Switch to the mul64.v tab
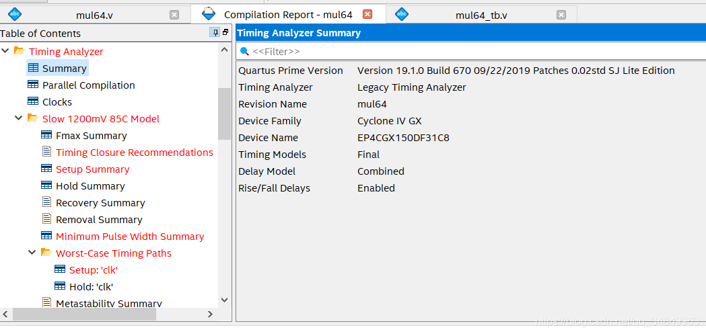 (94, 15)
